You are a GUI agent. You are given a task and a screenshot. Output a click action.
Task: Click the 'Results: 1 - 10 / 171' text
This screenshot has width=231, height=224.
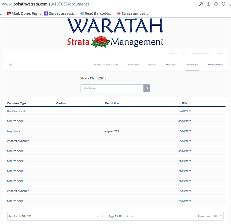click(20, 216)
